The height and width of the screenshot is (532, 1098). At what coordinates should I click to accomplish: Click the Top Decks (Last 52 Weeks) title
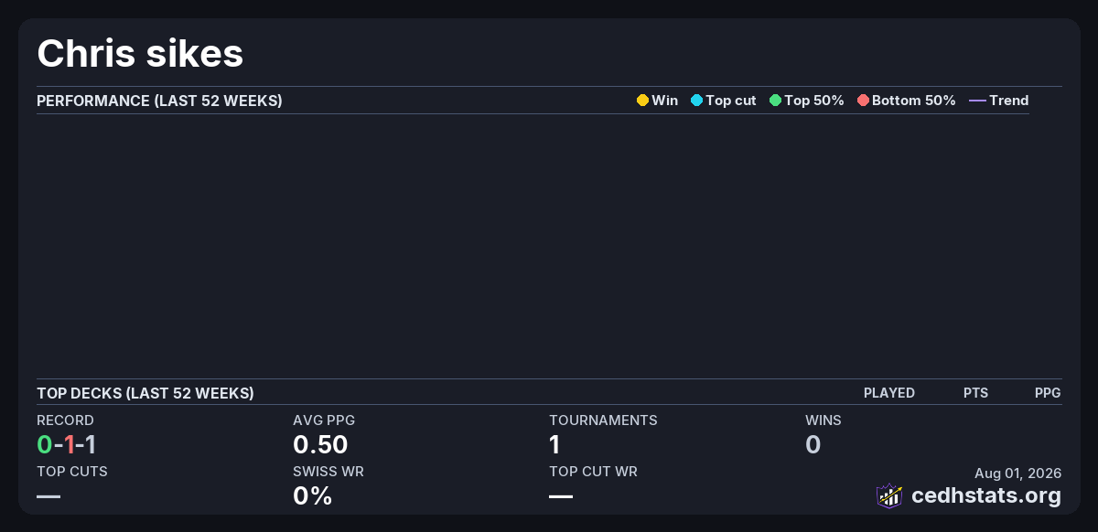tap(145, 393)
